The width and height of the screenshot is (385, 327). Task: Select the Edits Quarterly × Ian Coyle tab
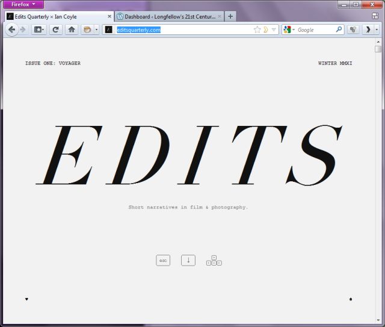pos(59,16)
